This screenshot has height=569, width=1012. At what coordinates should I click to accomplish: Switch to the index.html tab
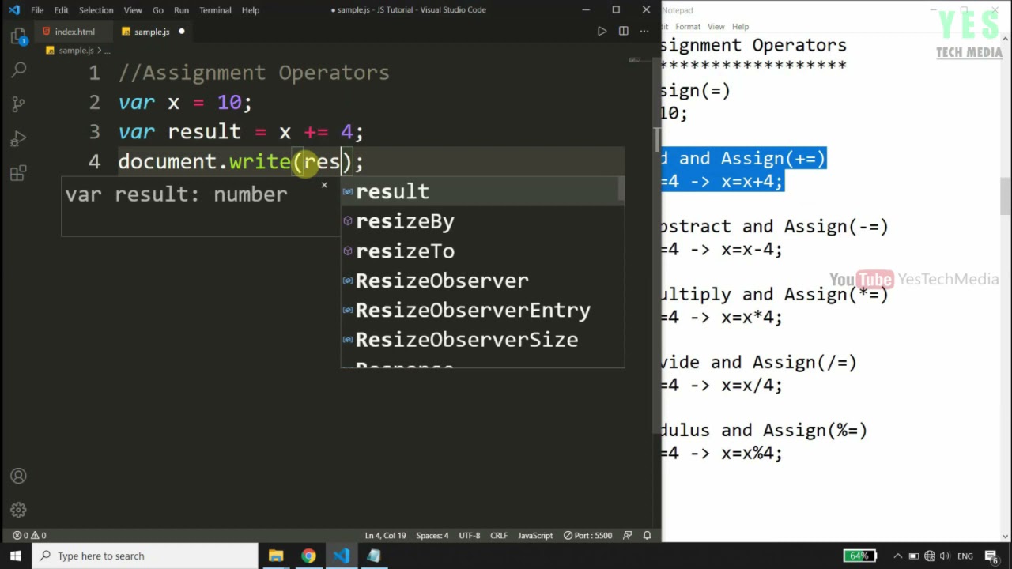(x=73, y=32)
